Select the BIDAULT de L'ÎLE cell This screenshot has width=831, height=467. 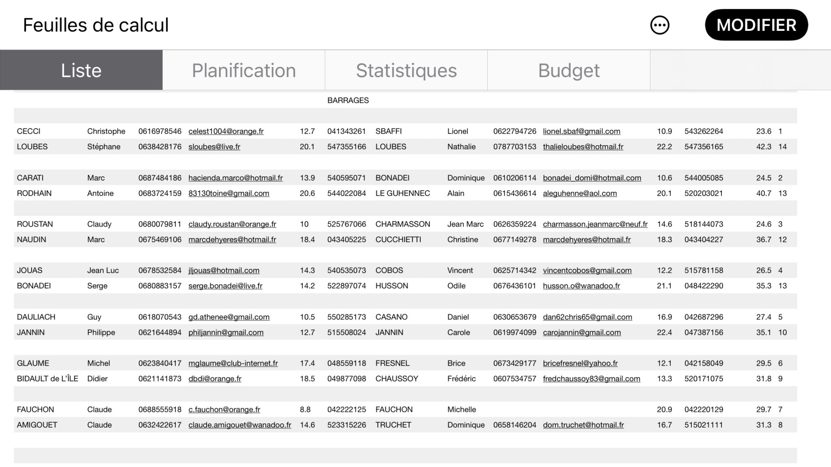pyautogui.click(x=47, y=379)
